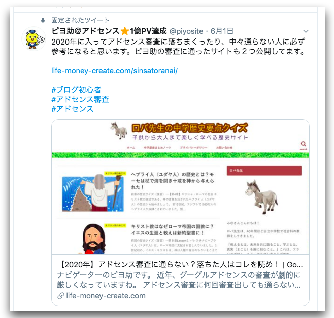This screenshot has height=318, width=334.
Task: Click the gold star in display name
Action: pos(124,31)
